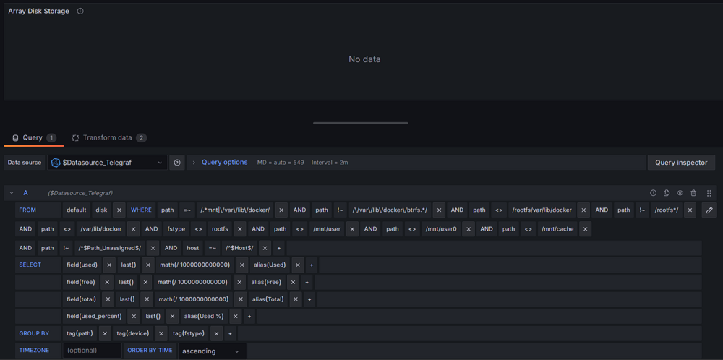The image size is (723, 360).
Task: Add function to the field(free) row
Action: tap(307, 282)
